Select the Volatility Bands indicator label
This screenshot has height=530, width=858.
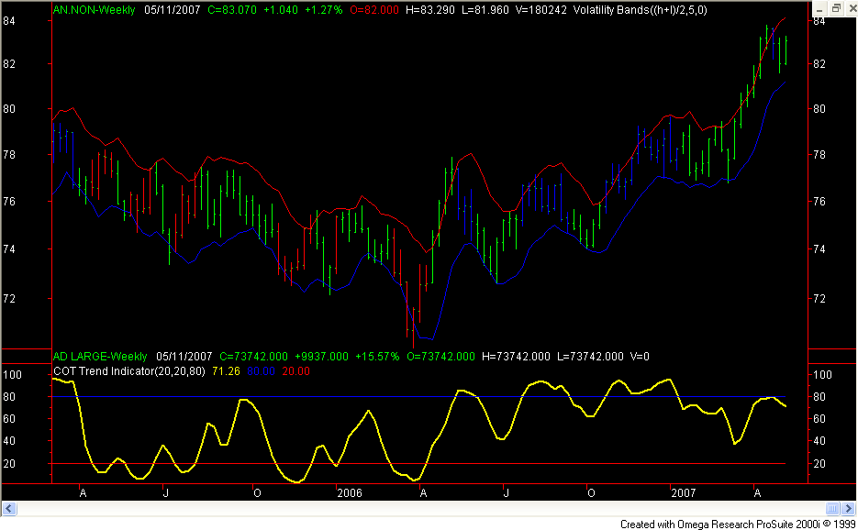click(641, 10)
